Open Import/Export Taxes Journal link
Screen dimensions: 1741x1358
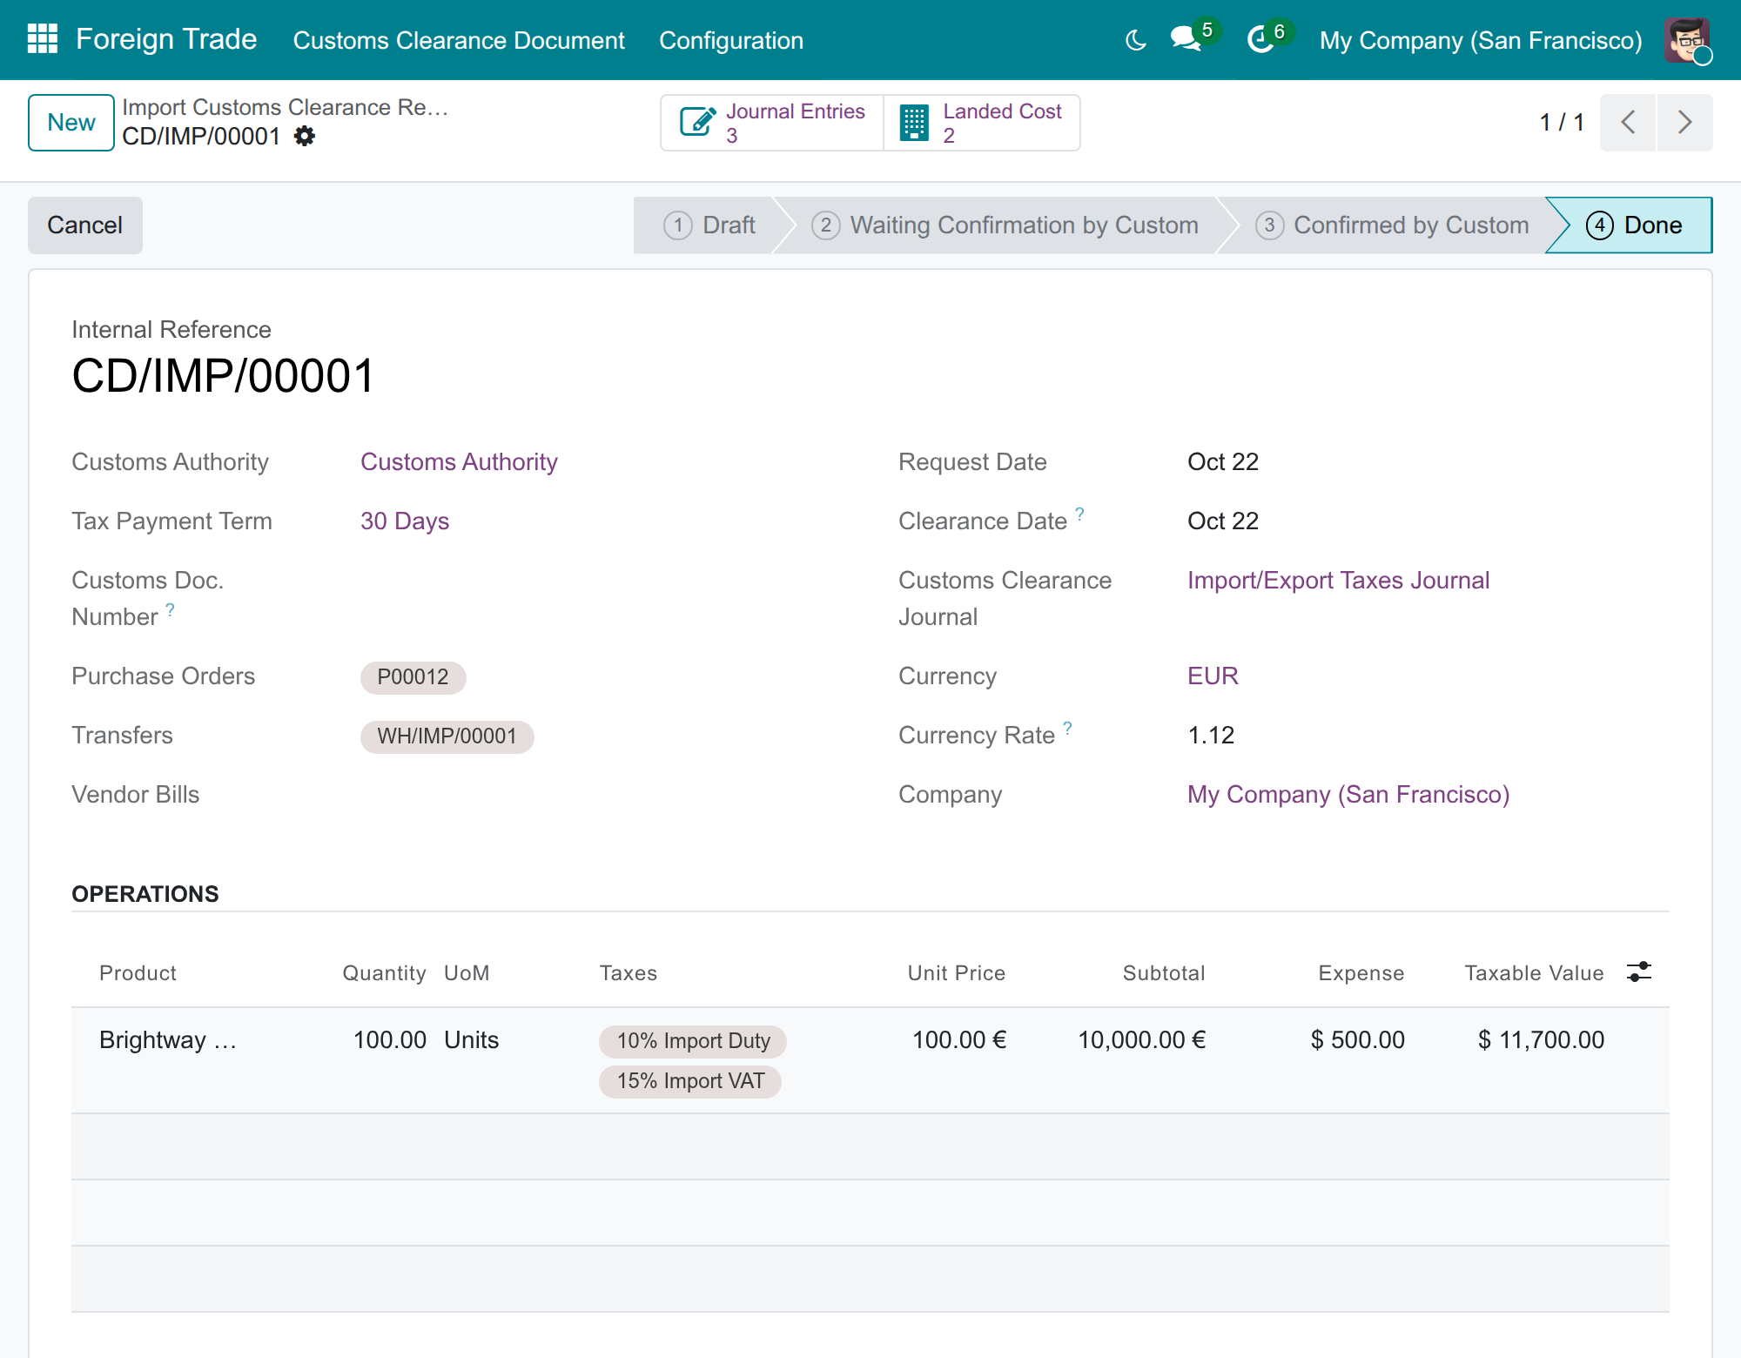coord(1339,581)
